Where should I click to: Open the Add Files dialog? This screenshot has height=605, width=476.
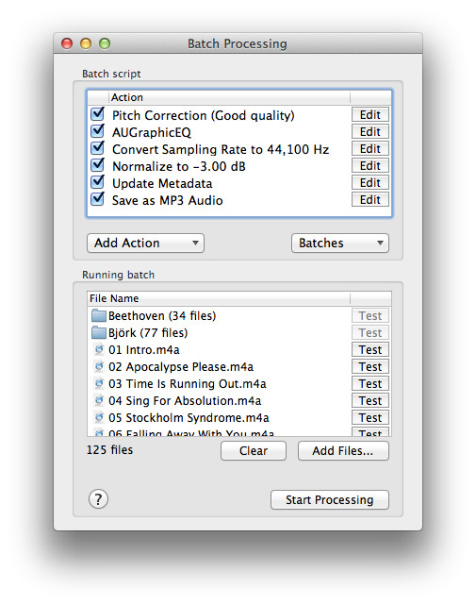(343, 450)
